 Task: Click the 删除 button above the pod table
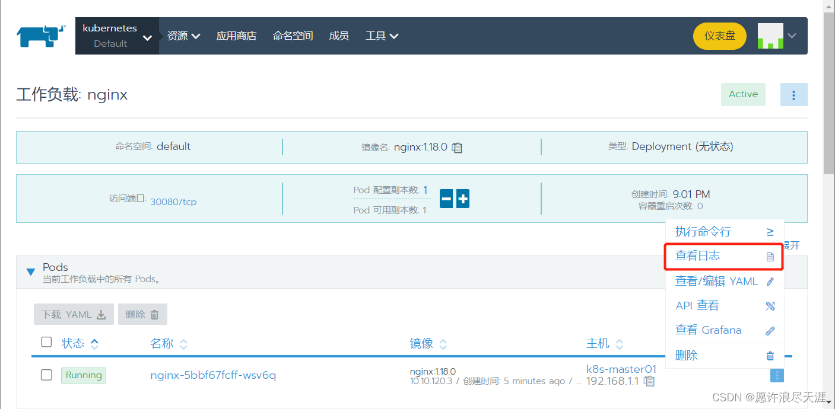(142, 314)
